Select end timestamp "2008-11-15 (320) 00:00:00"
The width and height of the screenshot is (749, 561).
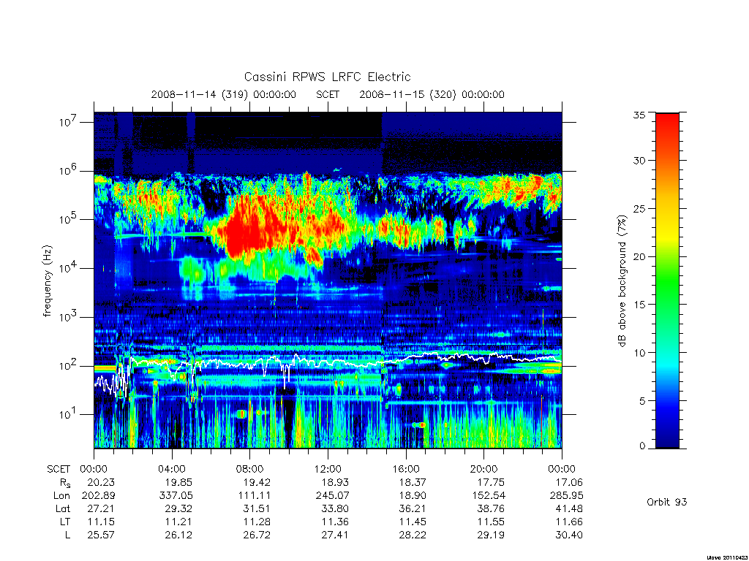point(432,94)
